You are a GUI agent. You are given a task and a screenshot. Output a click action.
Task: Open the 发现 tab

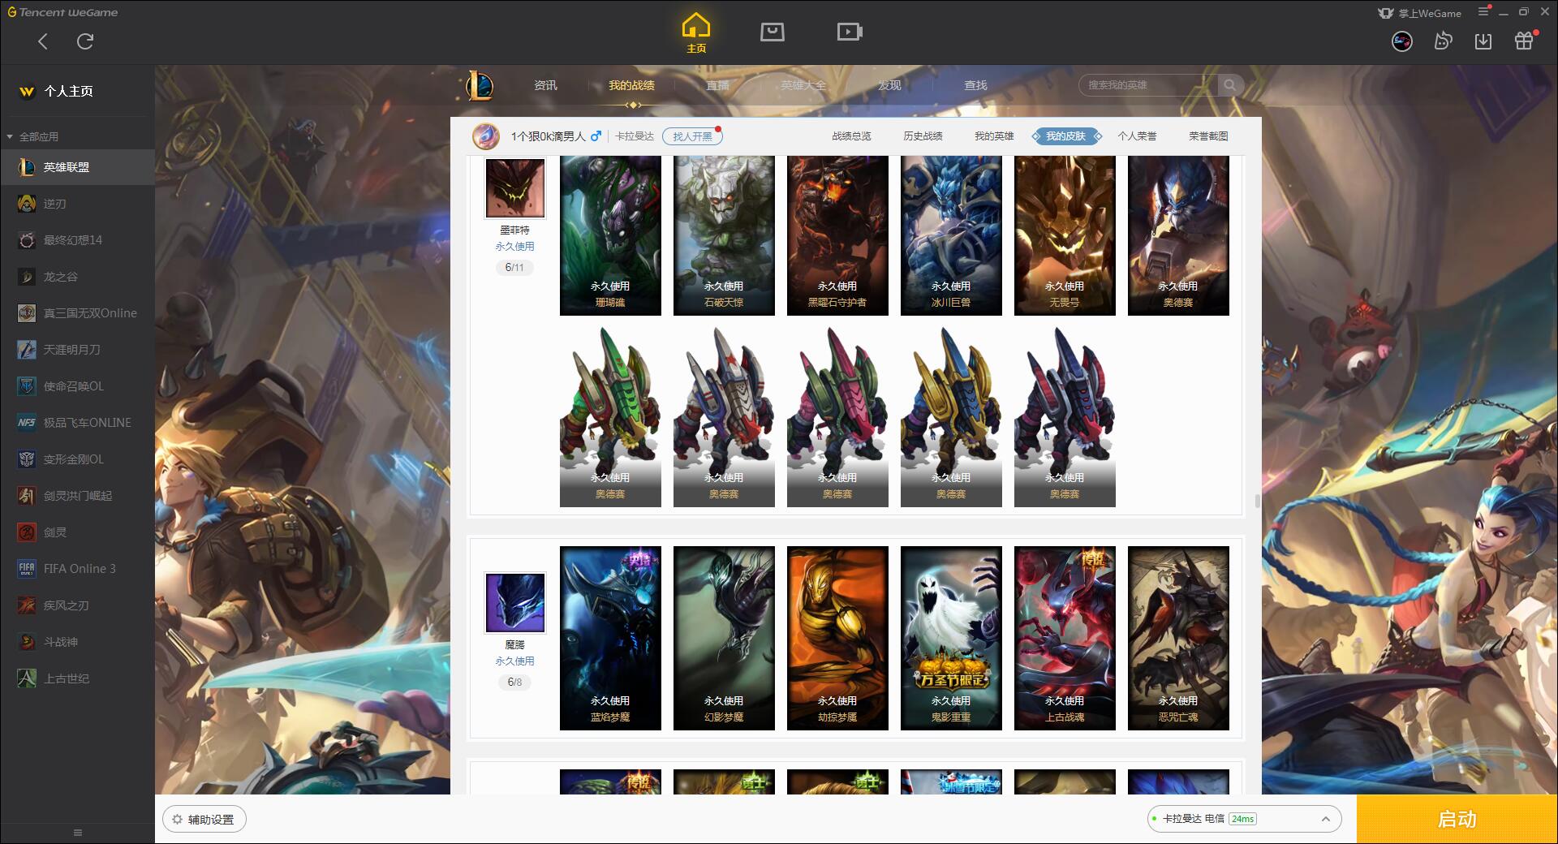[889, 85]
